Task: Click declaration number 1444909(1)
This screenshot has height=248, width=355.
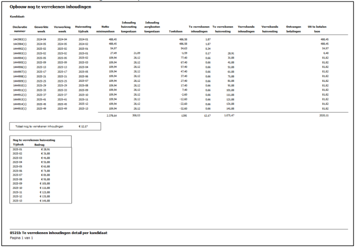Action: [19, 80]
